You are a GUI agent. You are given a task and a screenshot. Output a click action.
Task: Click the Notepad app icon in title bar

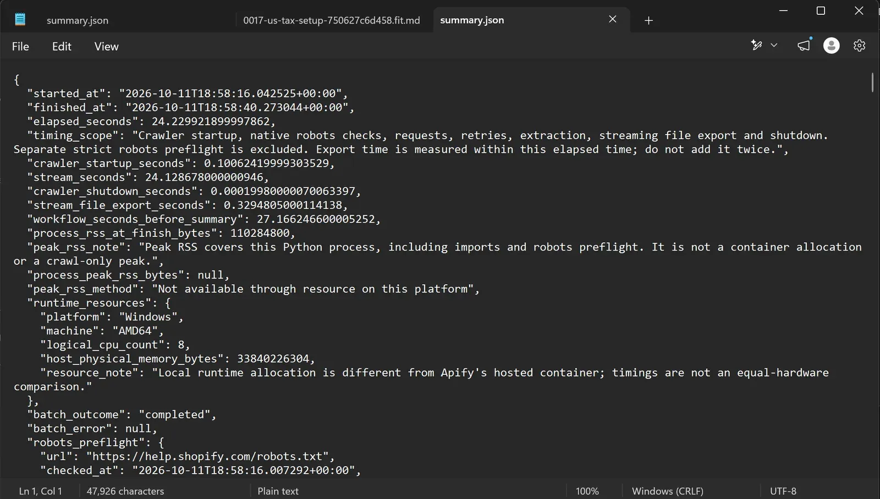(20, 20)
